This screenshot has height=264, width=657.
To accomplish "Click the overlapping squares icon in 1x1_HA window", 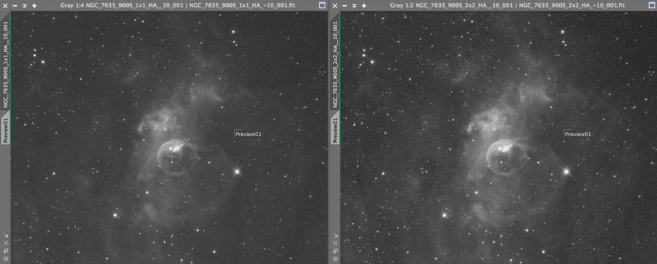I will point(5,251).
